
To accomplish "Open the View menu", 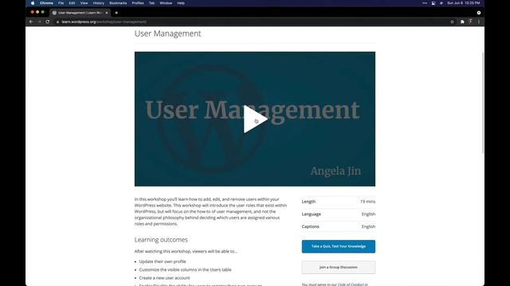I will point(84,3).
